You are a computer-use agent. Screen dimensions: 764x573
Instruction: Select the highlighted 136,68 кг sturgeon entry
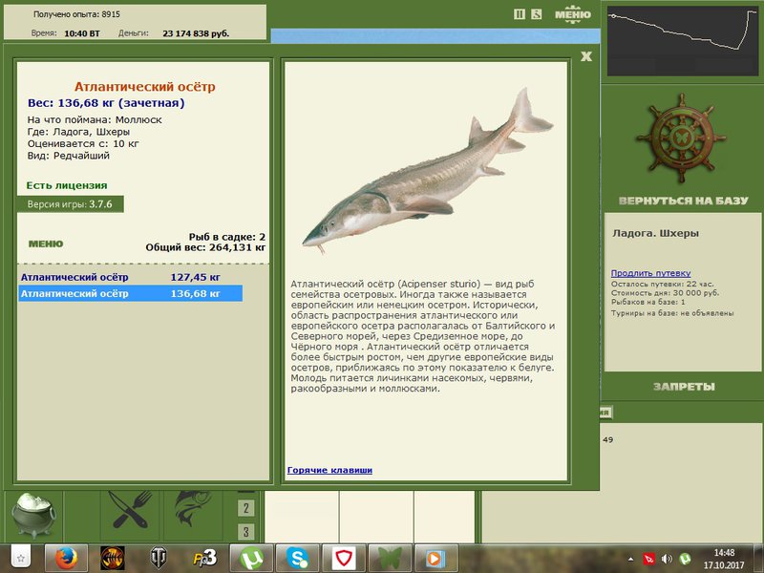(x=130, y=294)
